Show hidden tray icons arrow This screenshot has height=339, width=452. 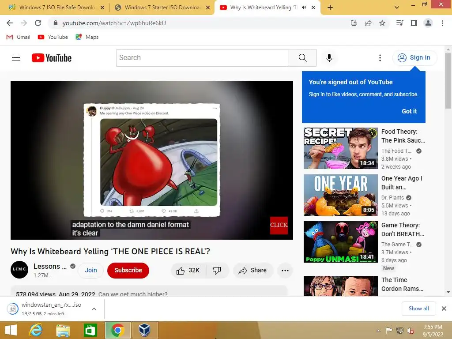click(378, 331)
